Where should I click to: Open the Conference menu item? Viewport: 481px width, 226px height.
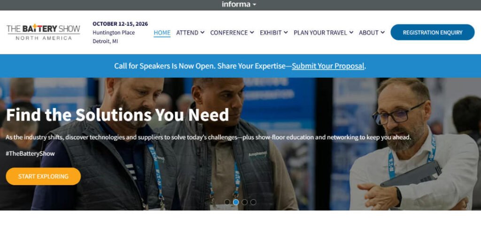click(x=229, y=33)
